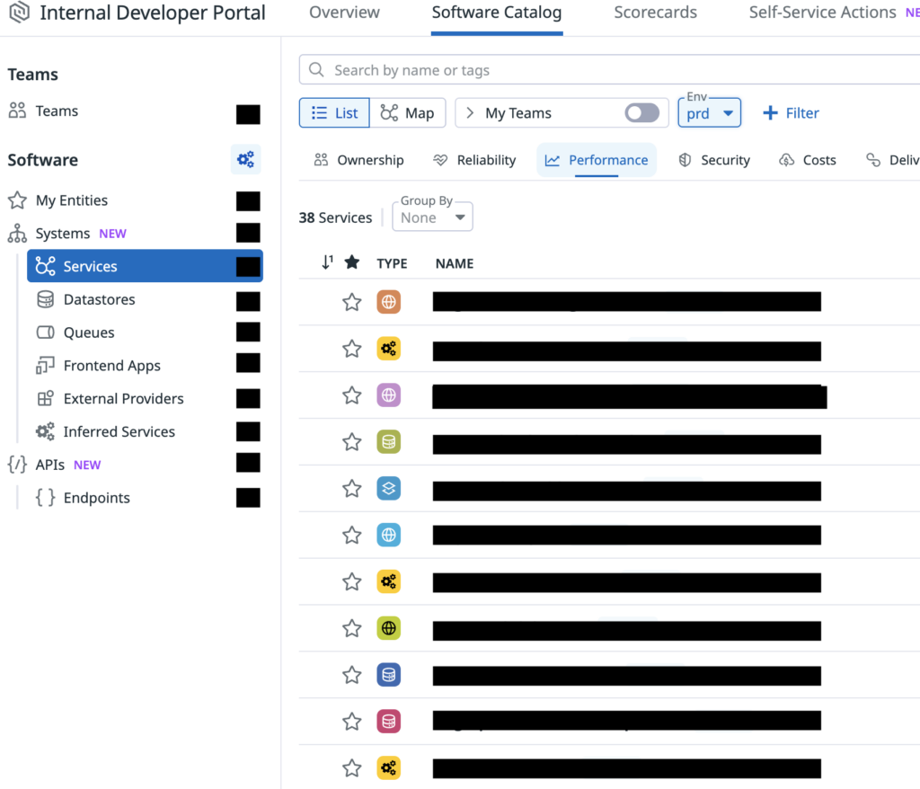
Task: Click the sort order arrow icon
Action: (x=327, y=262)
